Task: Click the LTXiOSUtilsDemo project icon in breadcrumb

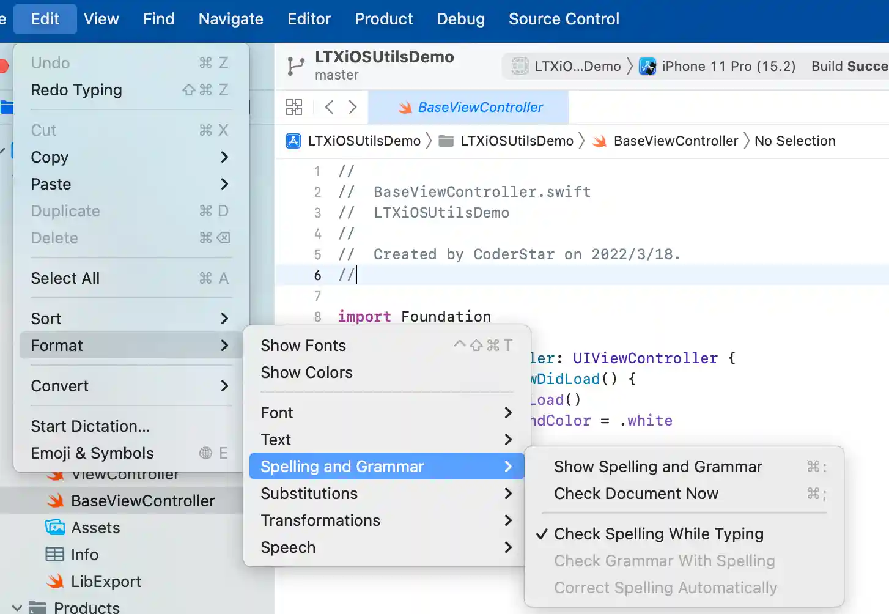Action: (293, 141)
